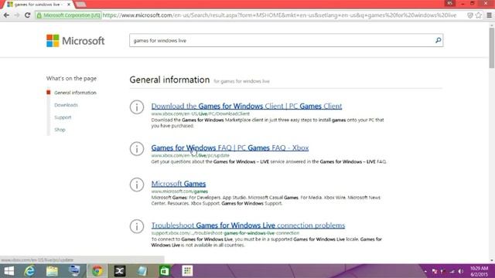Select the games for windows live tab
Viewport: 495px width, 278px height.
coord(37,5)
